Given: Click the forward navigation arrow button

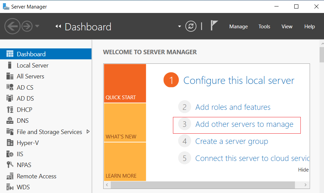Looking at the screenshot, I should click(x=27, y=26).
